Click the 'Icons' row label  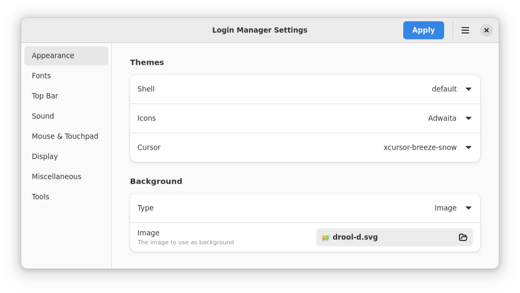coord(146,118)
